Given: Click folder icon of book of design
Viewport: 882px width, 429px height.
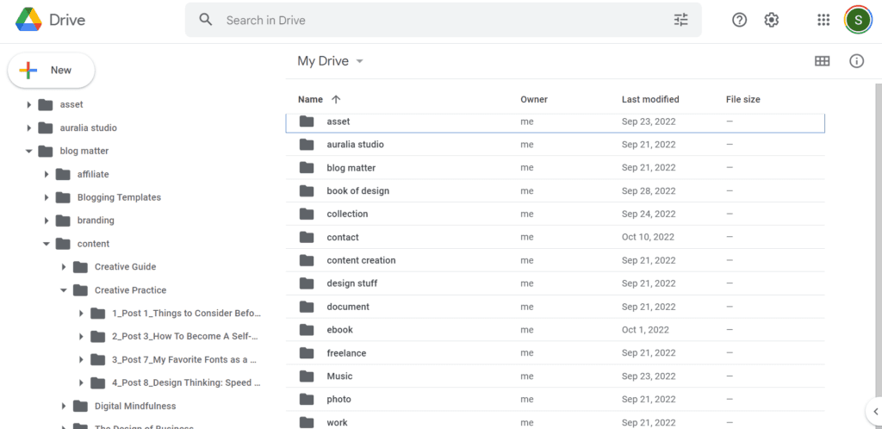Looking at the screenshot, I should coord(307,190).
